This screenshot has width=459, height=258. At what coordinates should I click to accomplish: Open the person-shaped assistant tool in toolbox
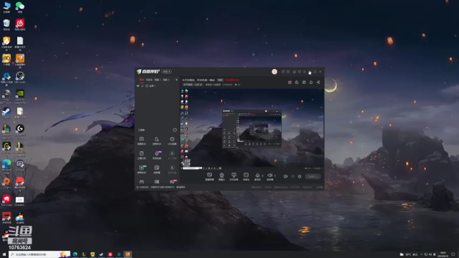[x=157, y=140]
